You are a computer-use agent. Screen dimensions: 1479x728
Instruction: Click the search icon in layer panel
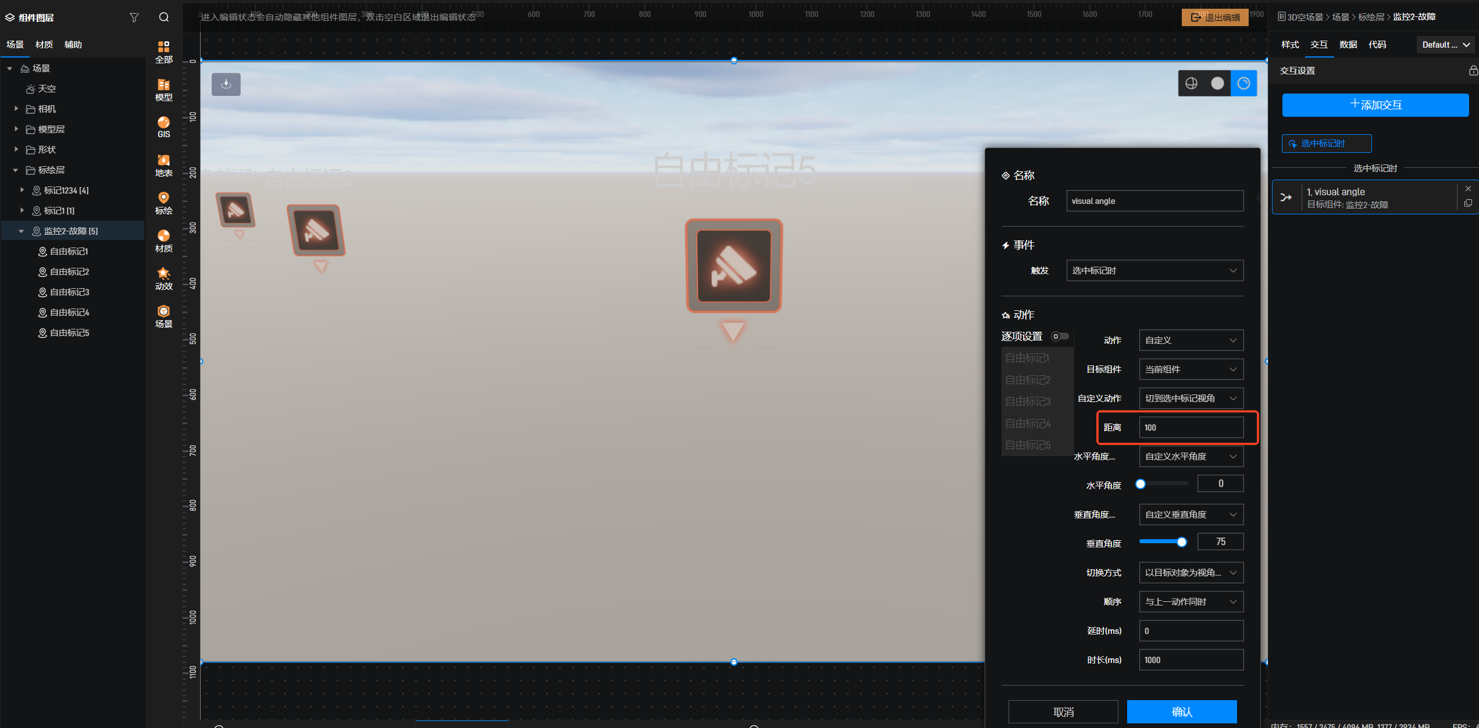164,17
